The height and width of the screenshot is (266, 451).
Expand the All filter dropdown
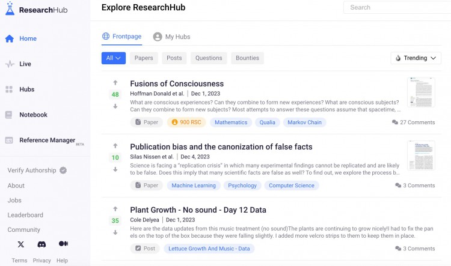(x=114, y=58)
